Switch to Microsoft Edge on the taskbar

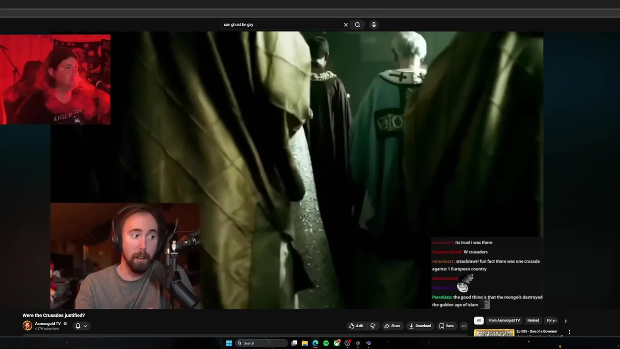pyautogui.click(x=315, y=343)
